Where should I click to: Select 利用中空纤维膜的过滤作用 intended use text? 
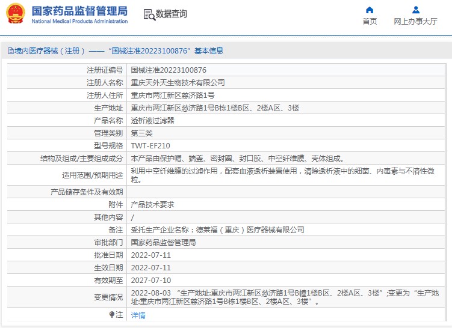tap(282, 175)
